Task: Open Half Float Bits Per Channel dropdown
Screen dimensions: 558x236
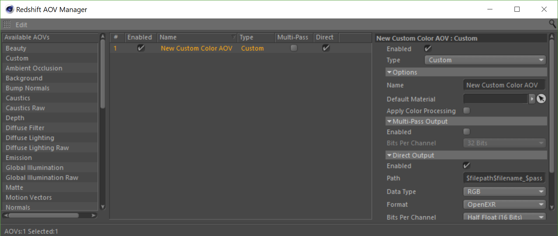Action: [x=504, y=217]
